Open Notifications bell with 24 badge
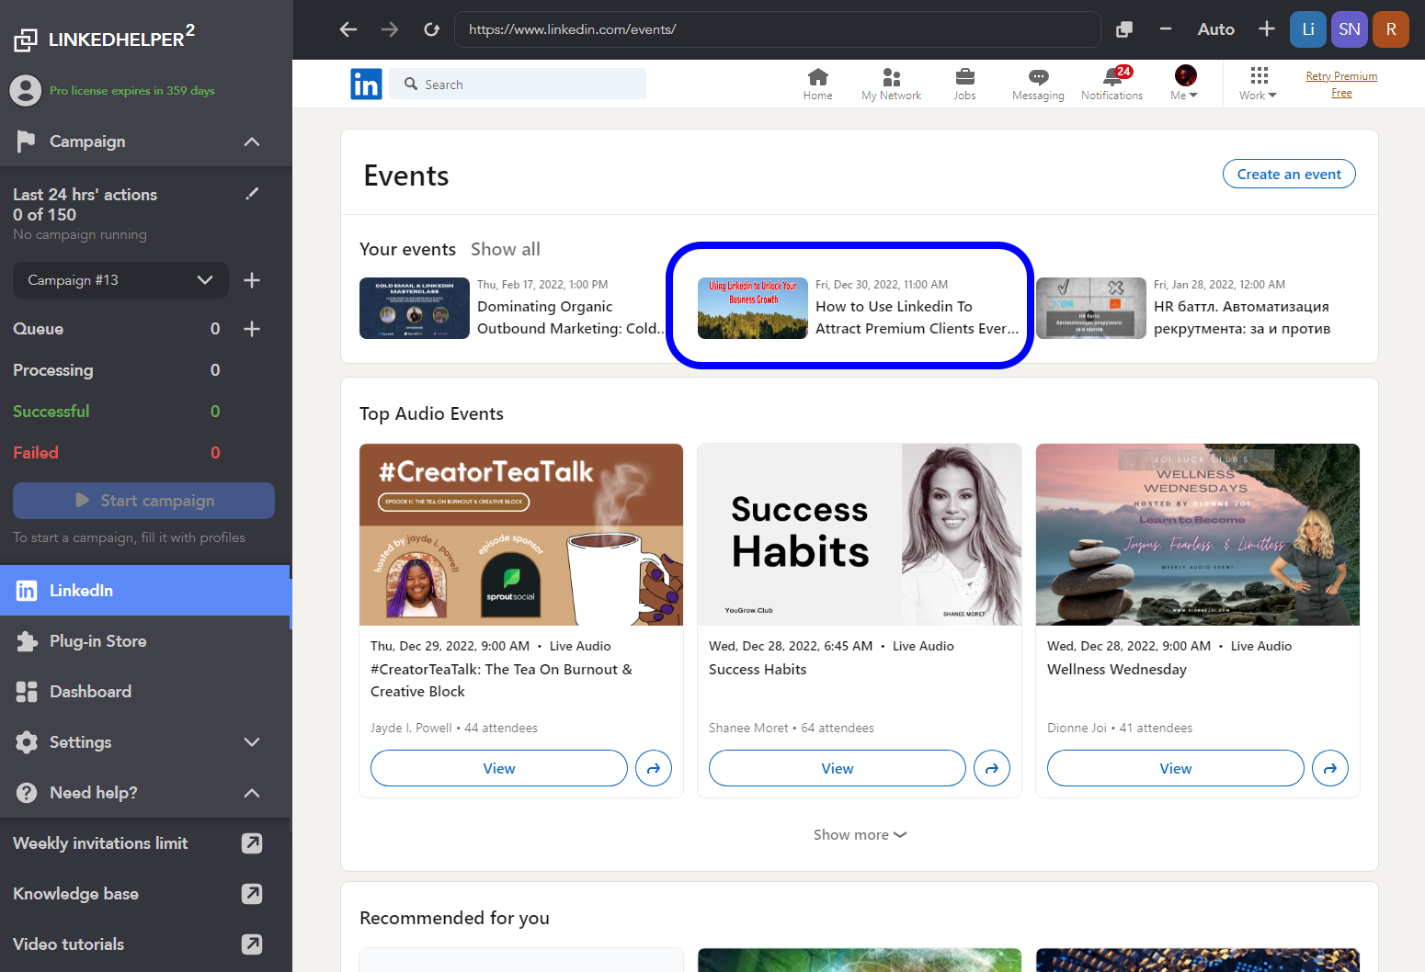The height and width of the screenshot is (972, 1425). (1111, 85)
